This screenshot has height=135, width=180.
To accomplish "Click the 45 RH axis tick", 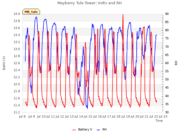I will click(x=167, y=88).
